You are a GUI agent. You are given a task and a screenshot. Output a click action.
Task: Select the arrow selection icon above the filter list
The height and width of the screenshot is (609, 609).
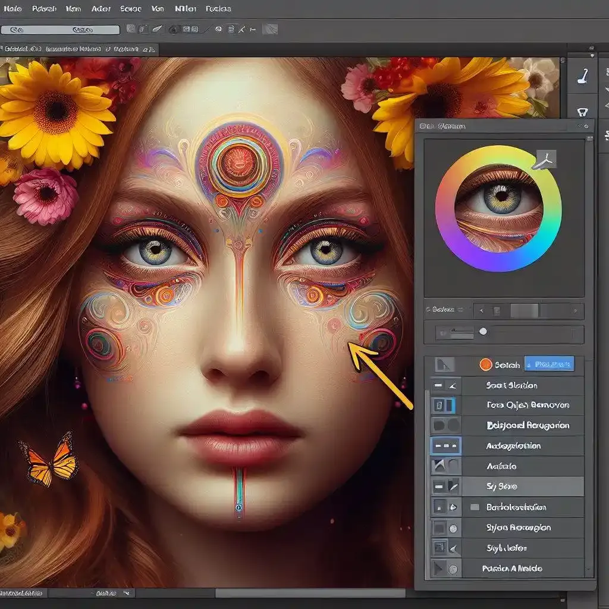(445, 363)
